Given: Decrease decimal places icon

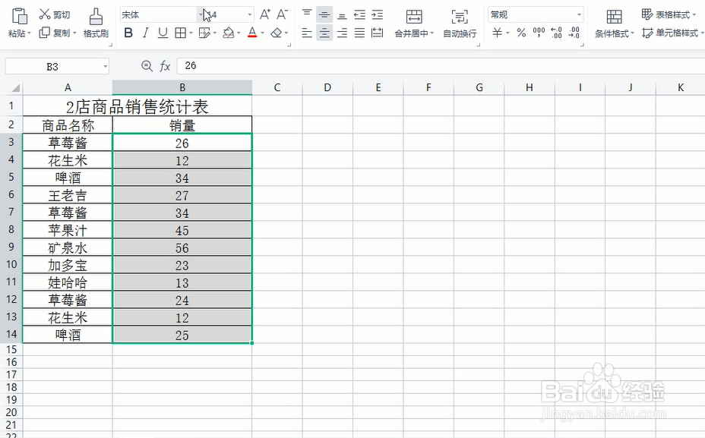Looking at the screenshot, I should coord(574,33).
